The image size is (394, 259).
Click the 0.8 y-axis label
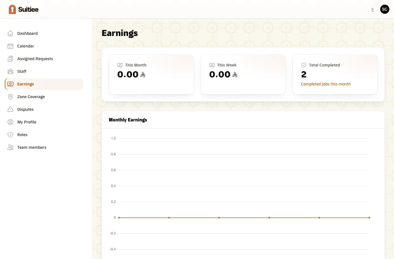[x=113, y=154]
